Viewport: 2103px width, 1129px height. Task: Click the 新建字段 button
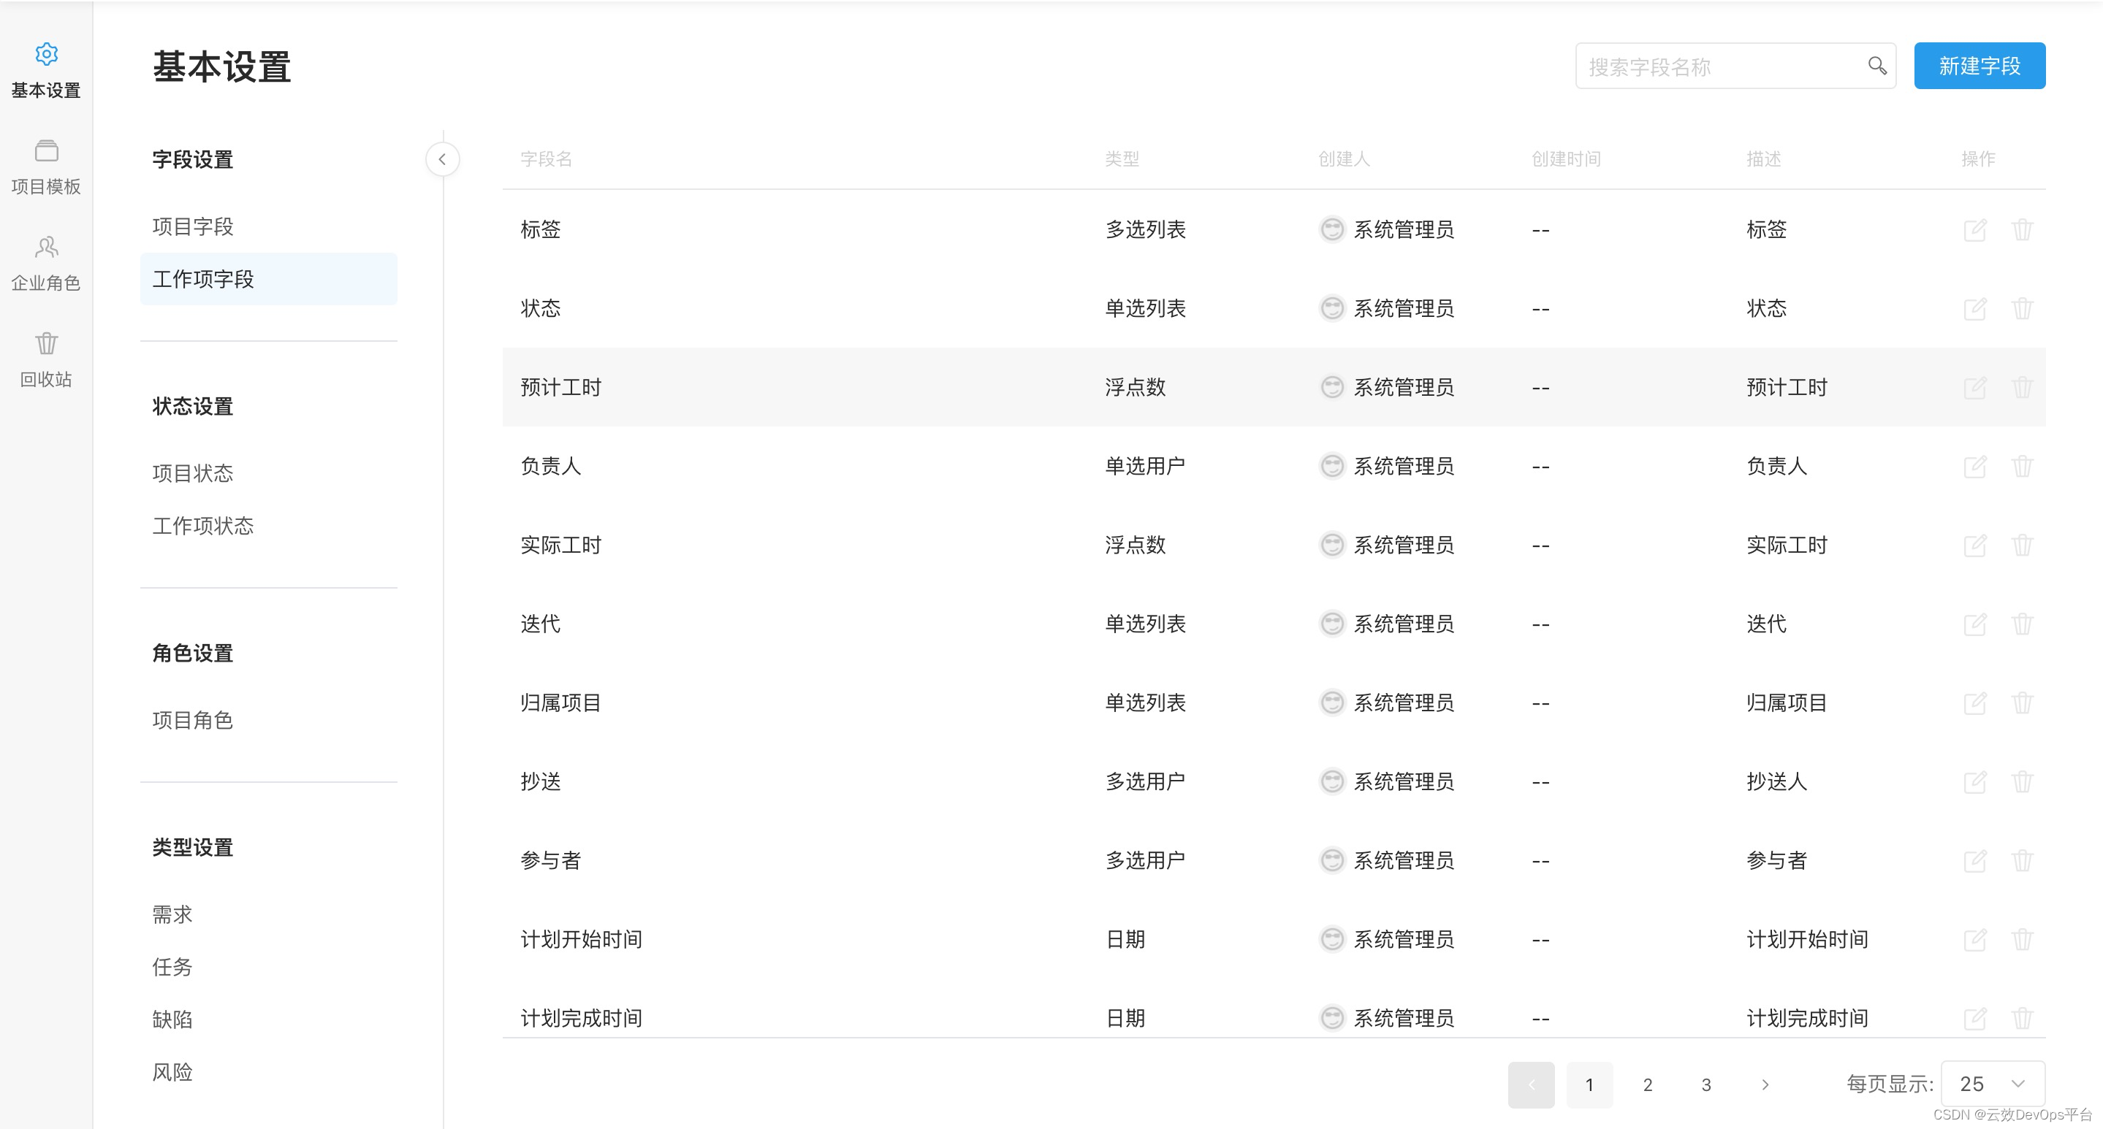(x=1980, y=66)
